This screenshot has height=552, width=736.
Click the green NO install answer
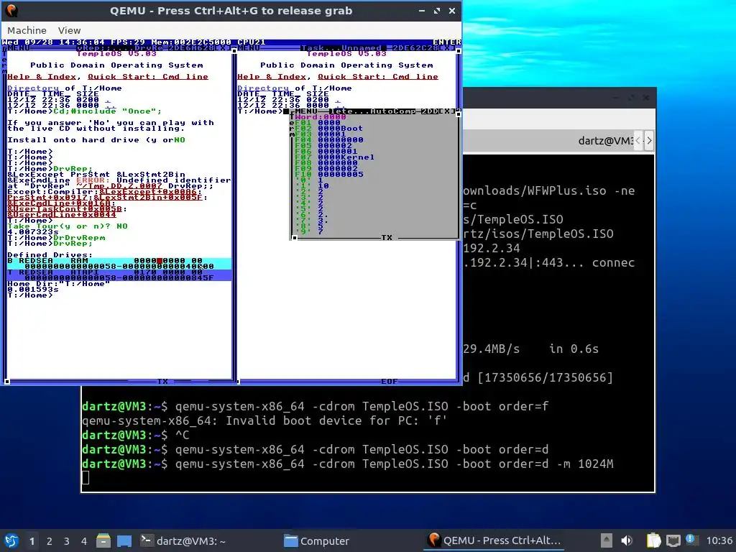pyautogui.click(x=179, y=140)
